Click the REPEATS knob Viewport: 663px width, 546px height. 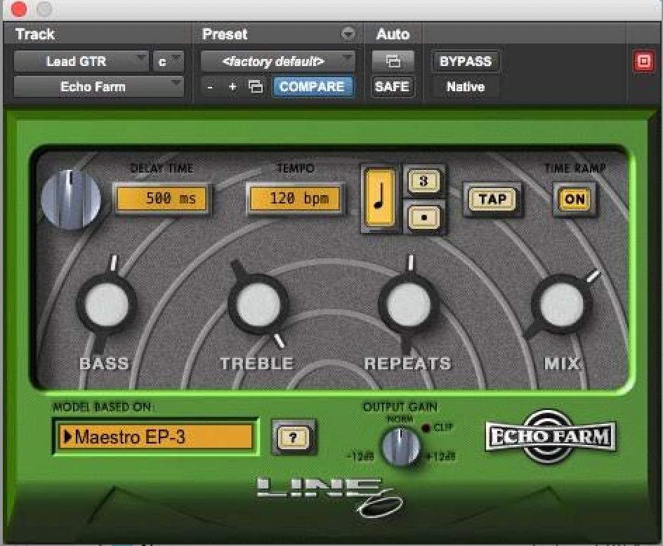[409, 305]
